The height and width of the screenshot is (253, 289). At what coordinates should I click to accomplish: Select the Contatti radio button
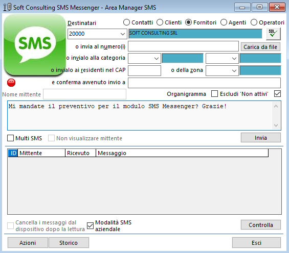click(x=127, y=22)
